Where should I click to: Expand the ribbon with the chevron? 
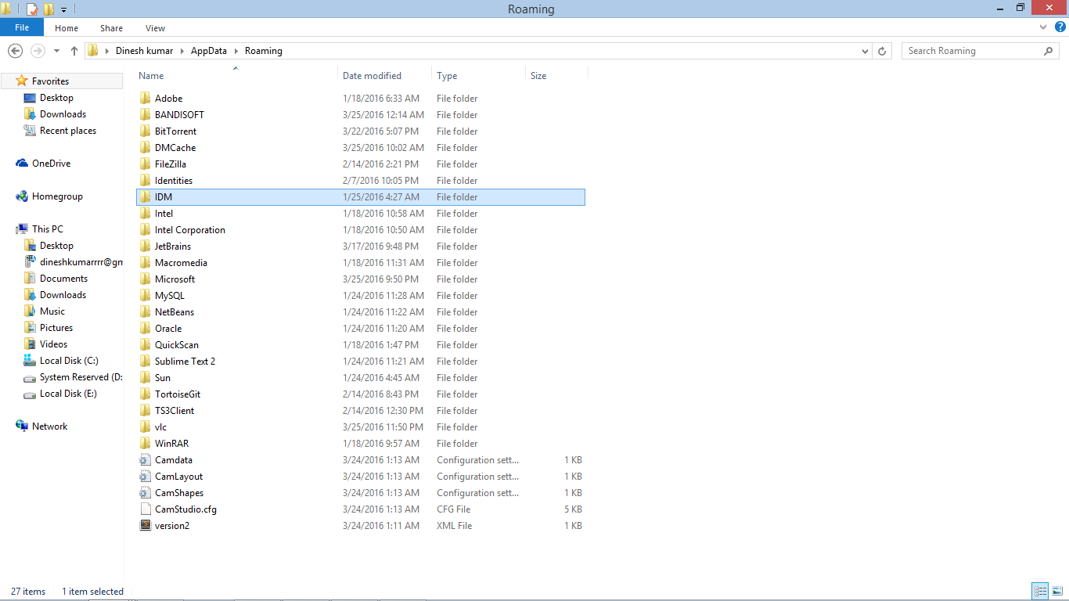[1043, 27]
